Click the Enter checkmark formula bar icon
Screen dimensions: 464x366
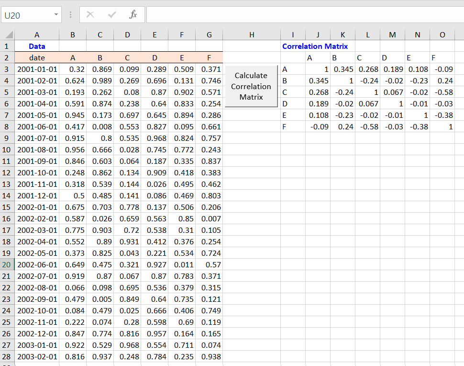point(112,14)
